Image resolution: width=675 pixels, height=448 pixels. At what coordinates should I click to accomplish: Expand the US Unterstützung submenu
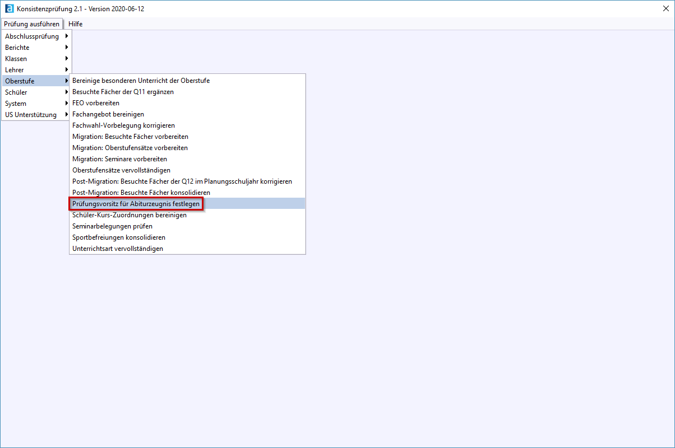(x=36, y=115)
